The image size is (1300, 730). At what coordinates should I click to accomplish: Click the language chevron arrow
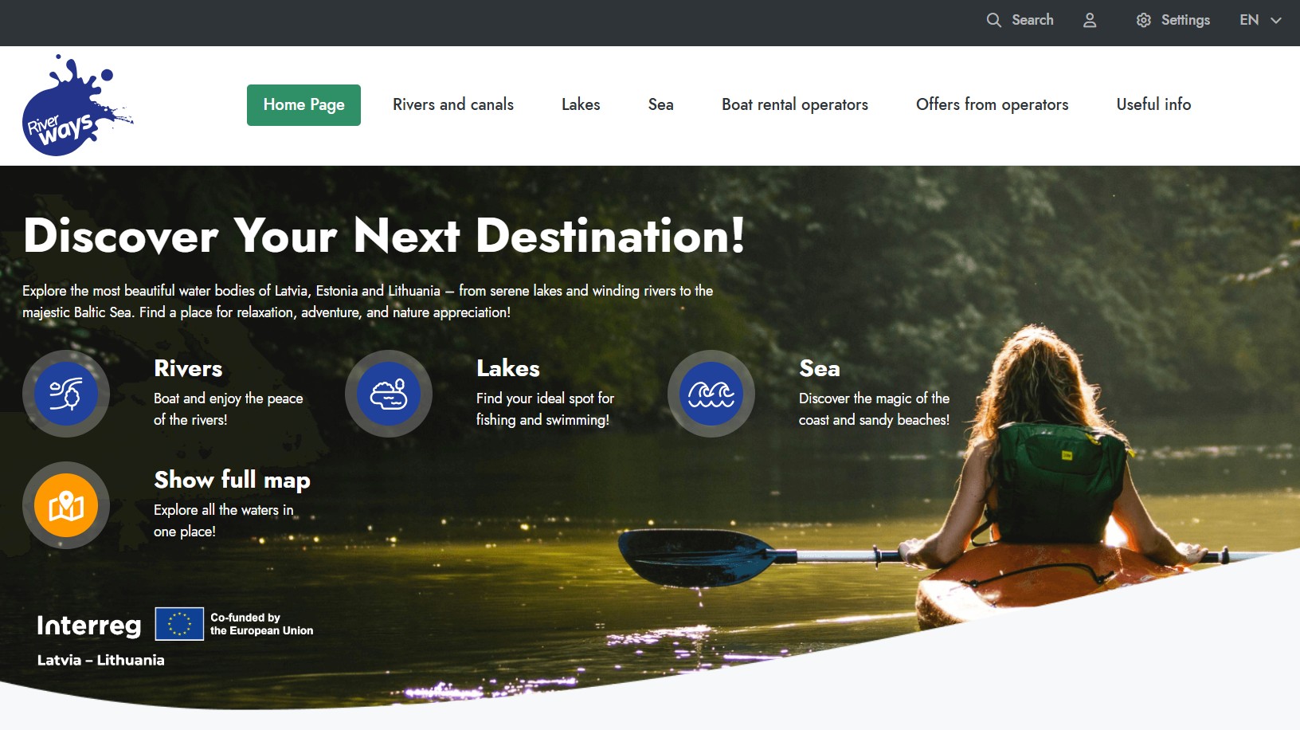1275,21
